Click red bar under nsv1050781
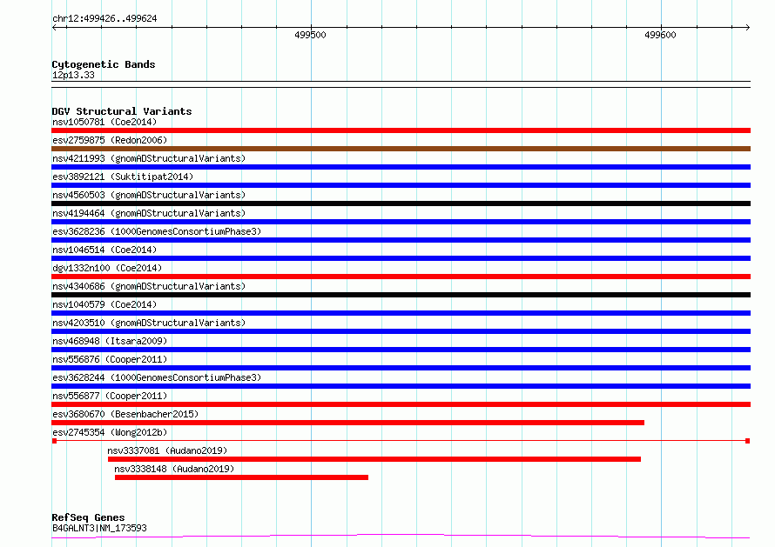The width and height of the screenshot is (775, 547). (x=401, y=130)
